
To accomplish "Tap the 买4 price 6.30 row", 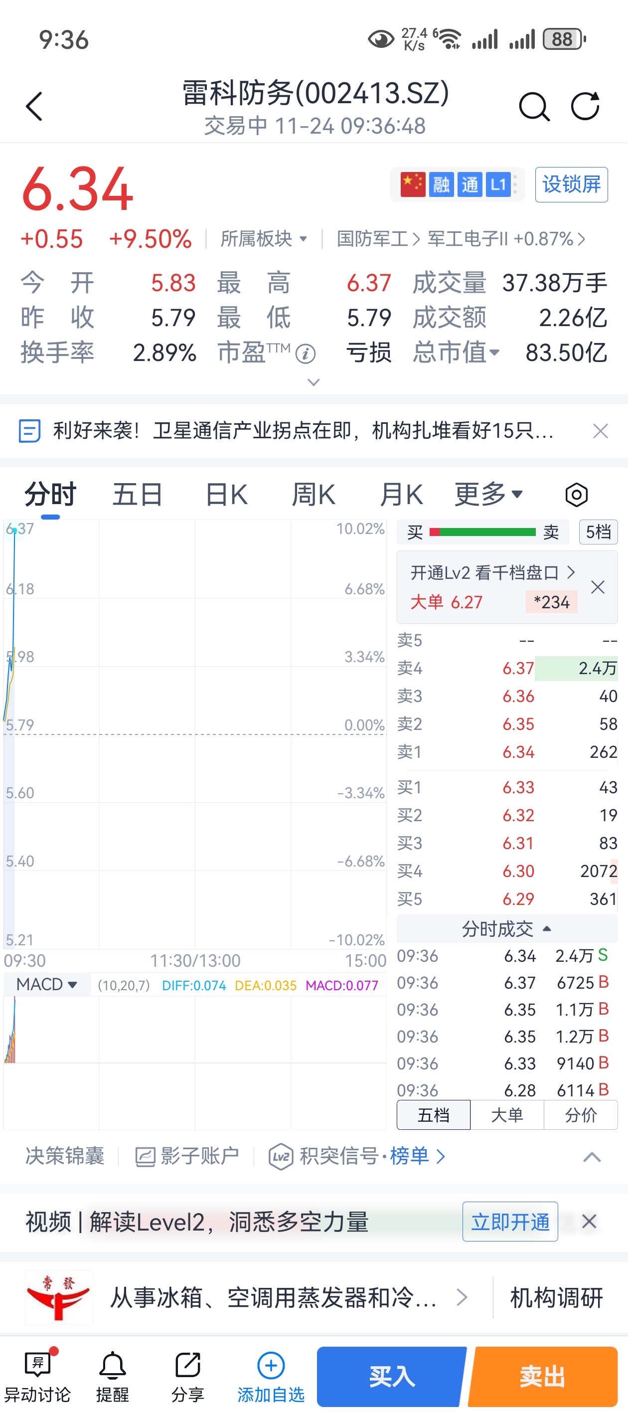I will click(507, 871).
